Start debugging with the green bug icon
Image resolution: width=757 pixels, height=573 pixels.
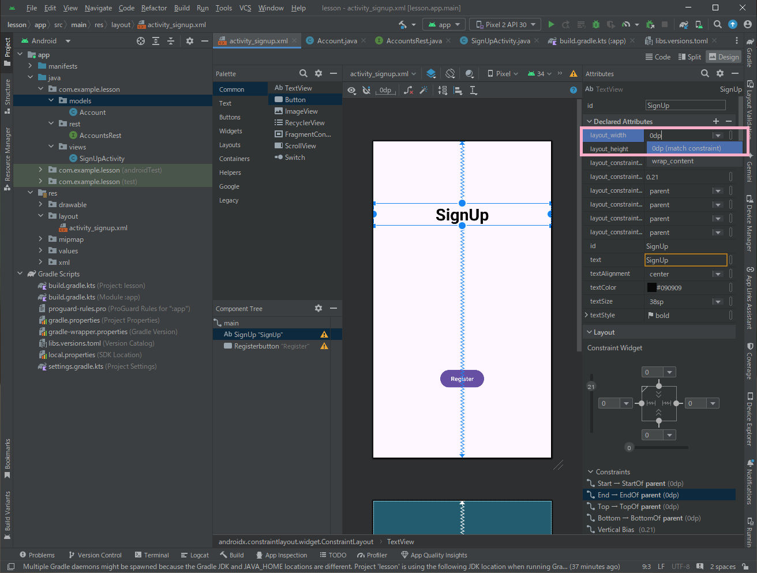pos(596,24)
